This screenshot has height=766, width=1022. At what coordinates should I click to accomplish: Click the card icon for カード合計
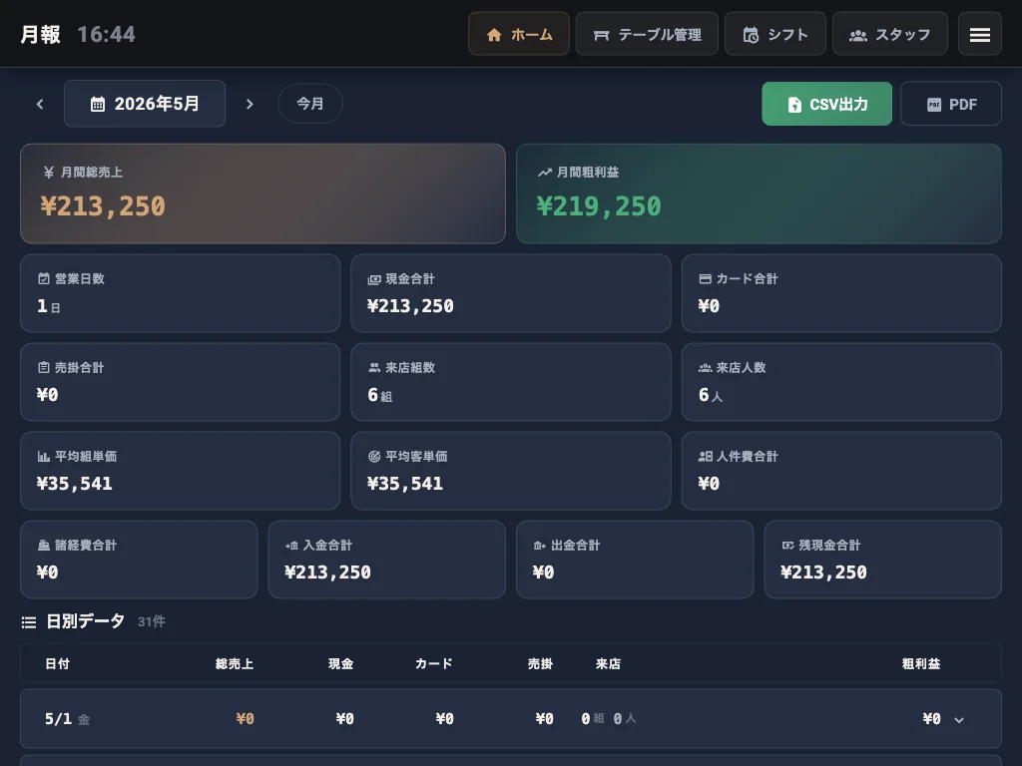[705, 279]
